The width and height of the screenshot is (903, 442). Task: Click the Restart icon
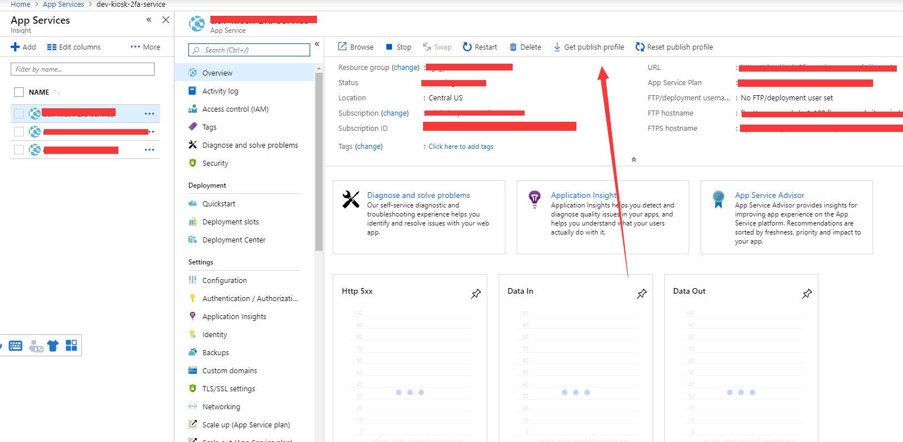467,47
